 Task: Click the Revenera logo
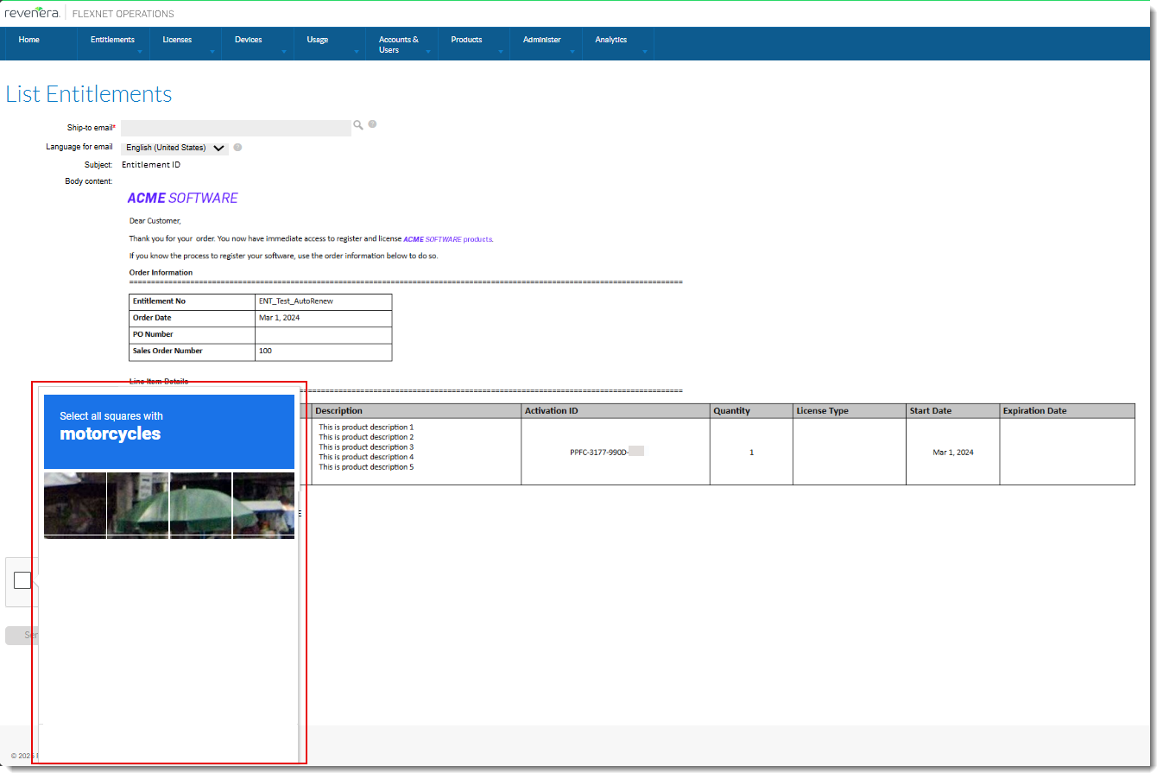coord(32,13)
